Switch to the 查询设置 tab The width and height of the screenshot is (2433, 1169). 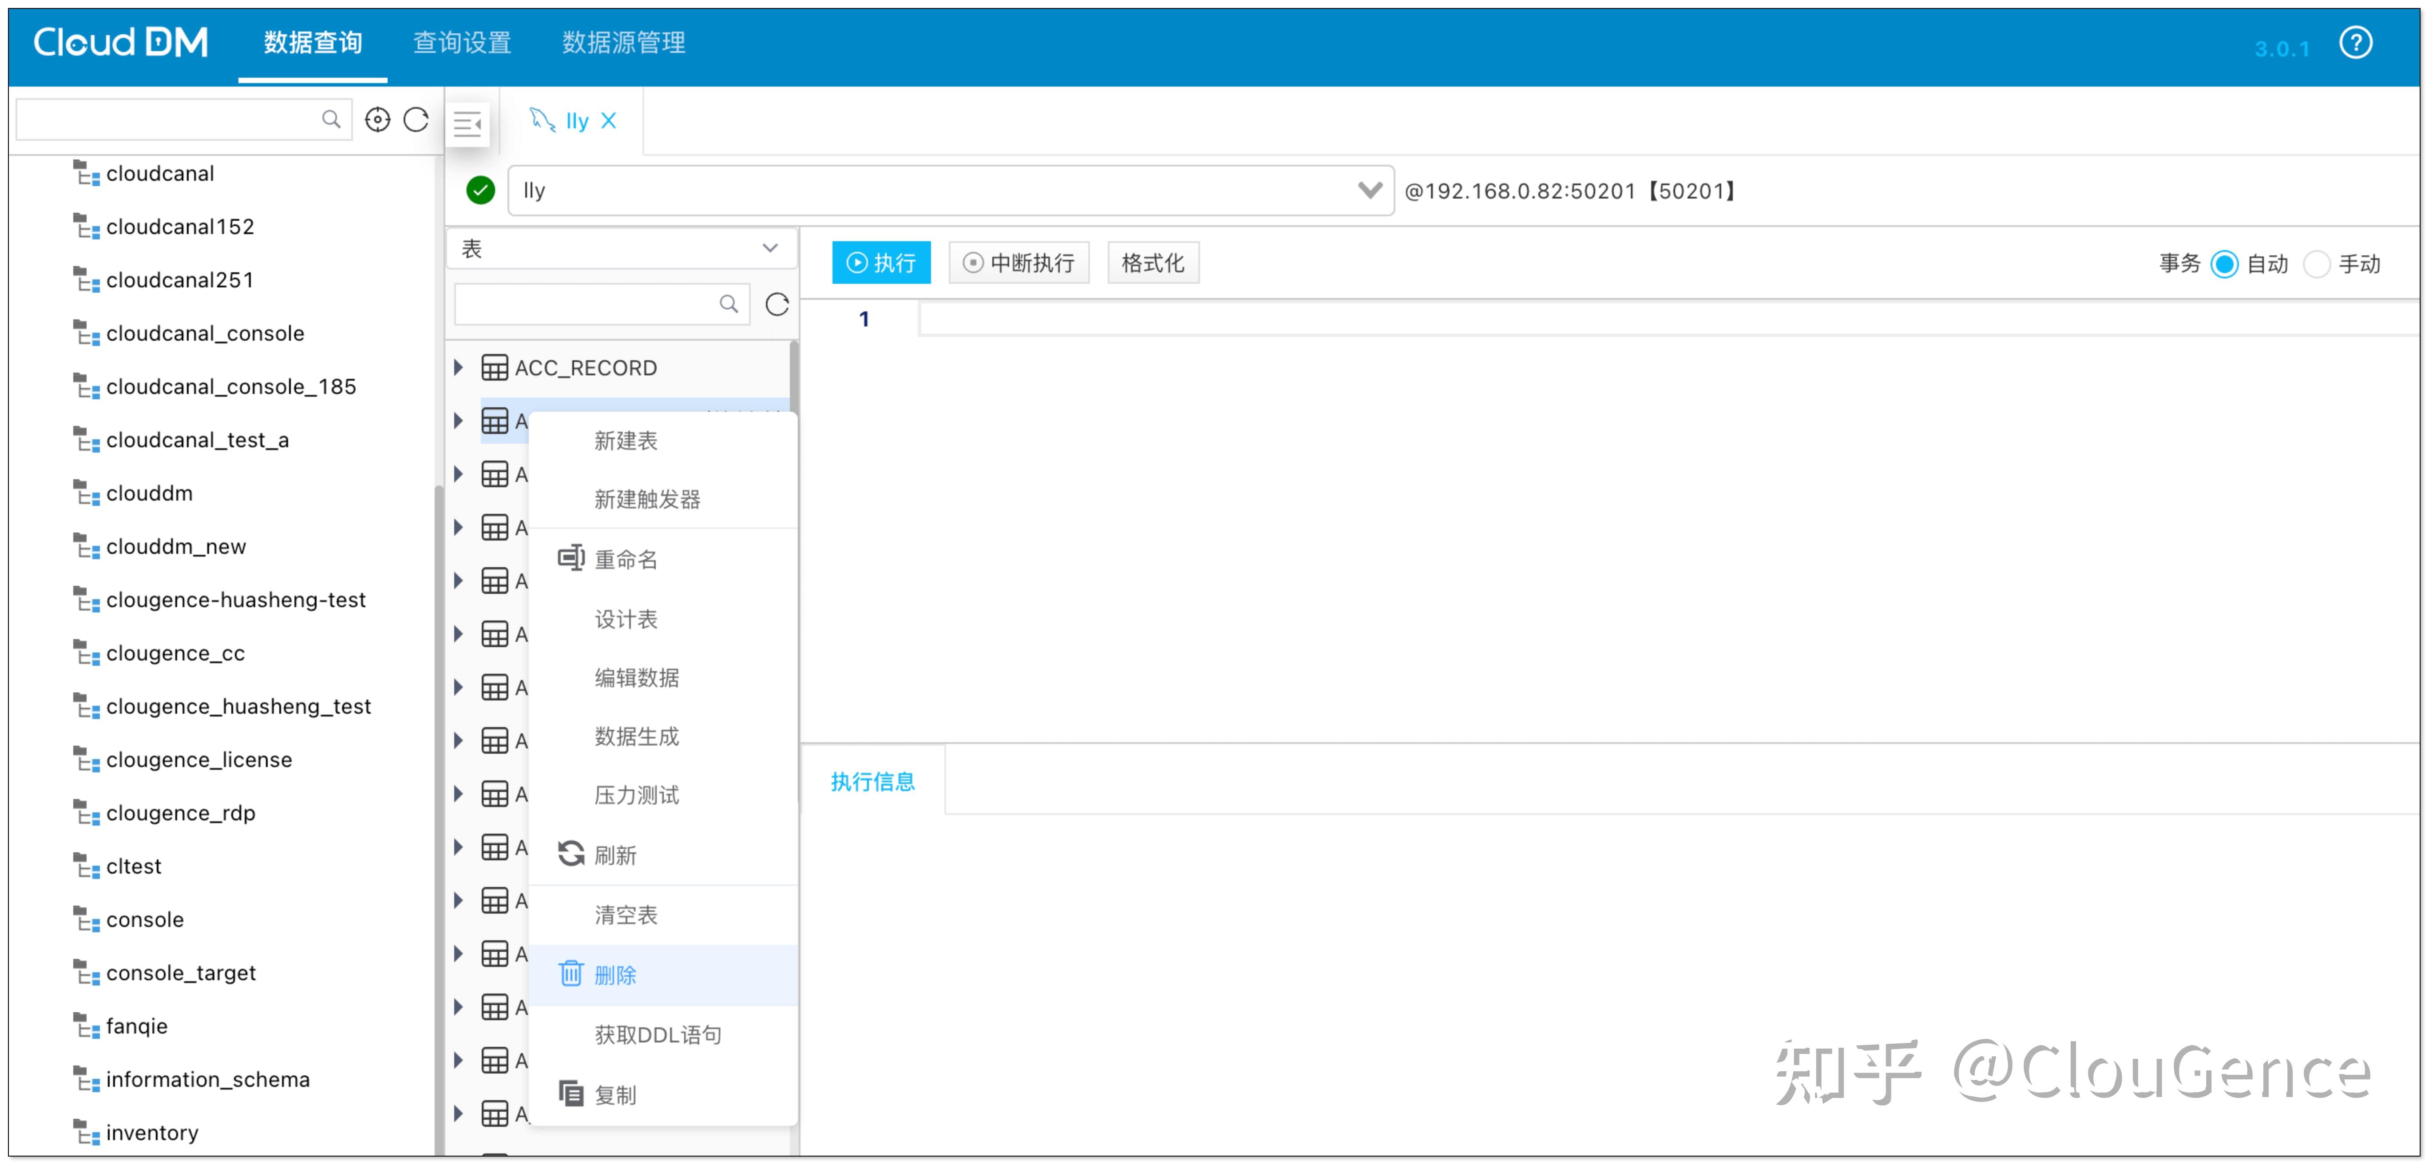click(x=462, y=43)
